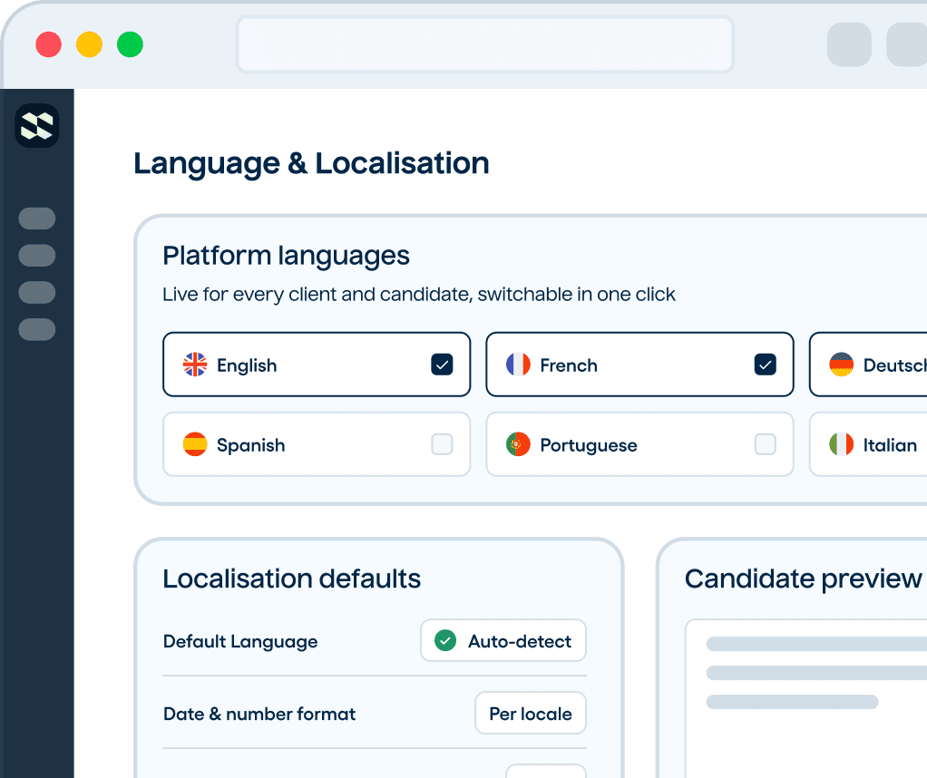Image resolution: width=927 pixels, height=778 pixels.
Task: Open the Per locale format selector
Action: point(531,713)
